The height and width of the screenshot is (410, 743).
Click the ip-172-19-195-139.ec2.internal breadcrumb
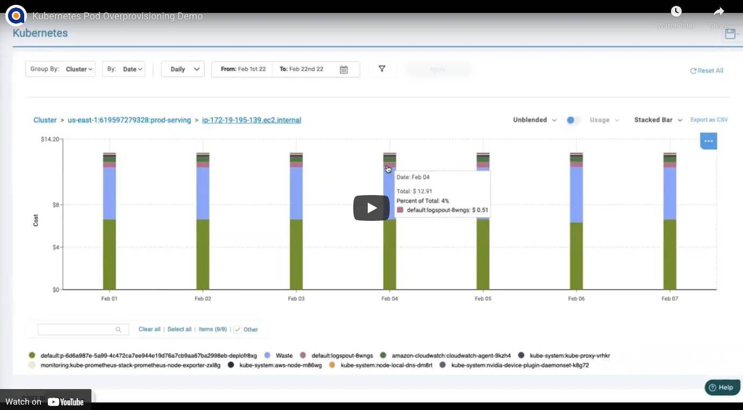(252, 120)
